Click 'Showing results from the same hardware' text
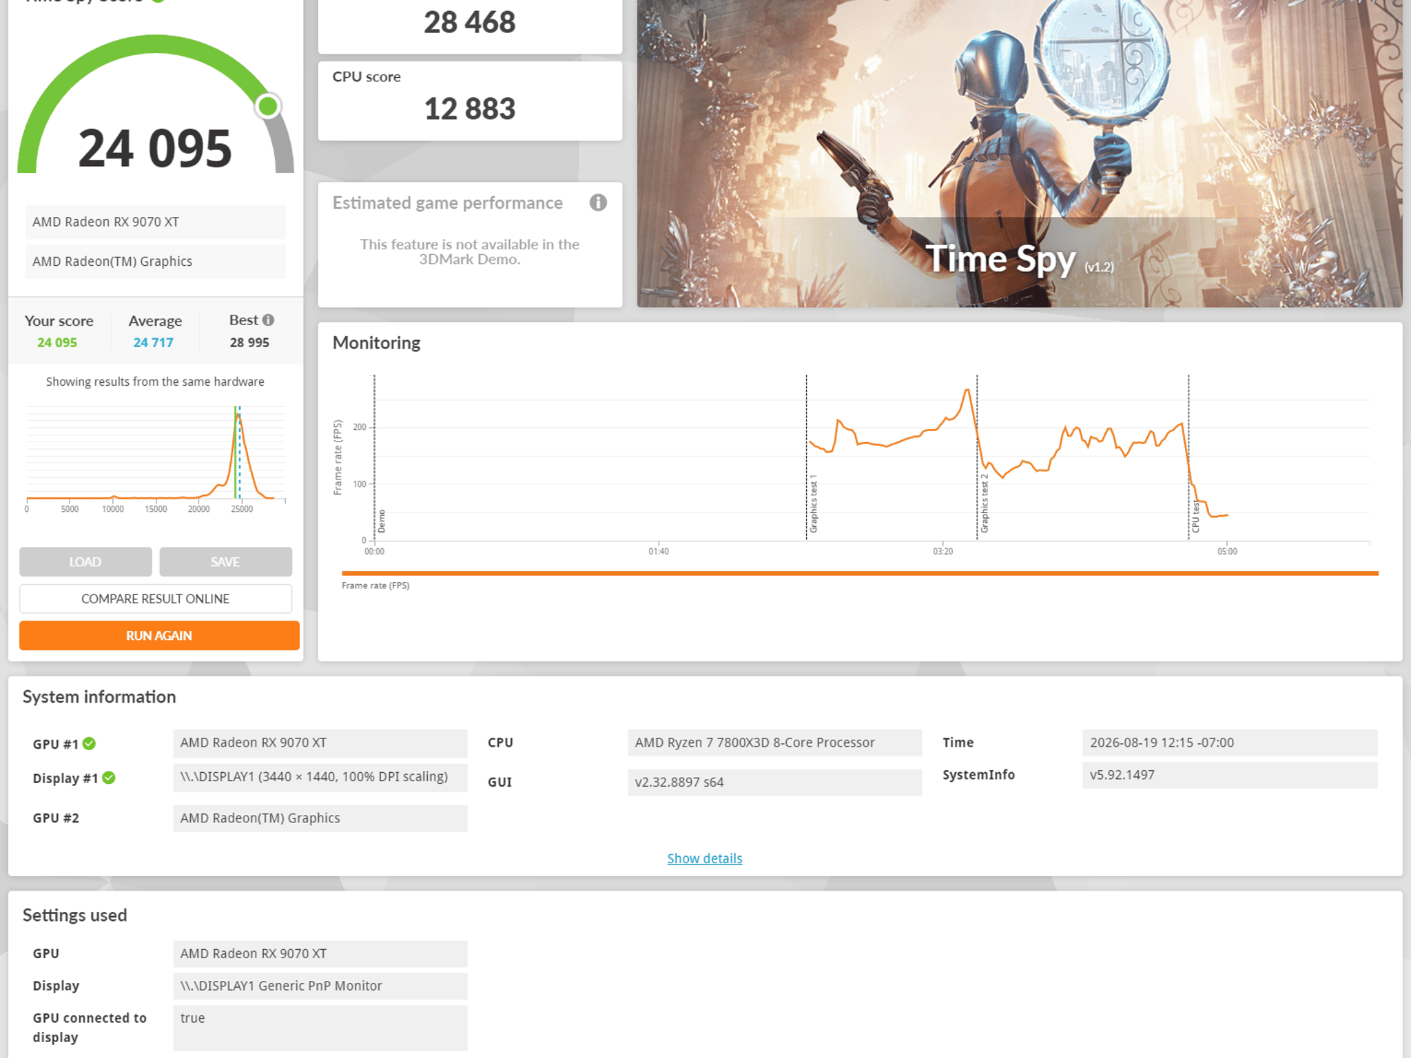Viewport: 1411px width, 1058px height. coord(155,382)
